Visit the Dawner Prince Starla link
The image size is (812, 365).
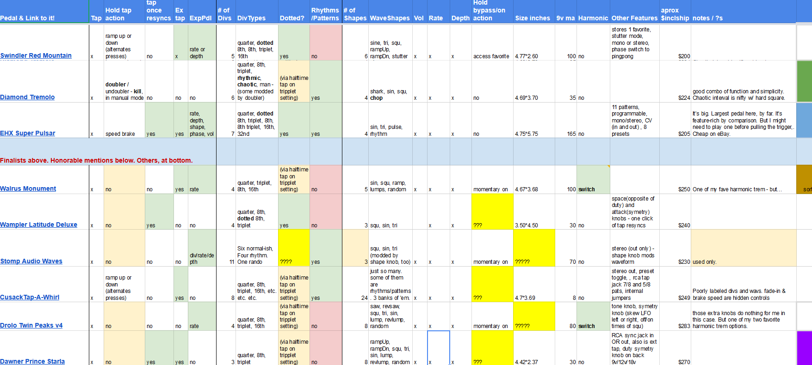coord(32,361)
